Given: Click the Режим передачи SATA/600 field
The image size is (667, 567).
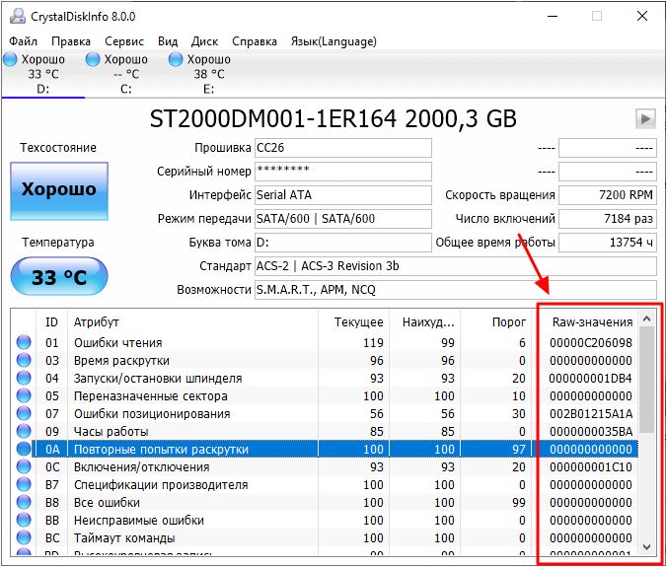Looking at the screenshot, I should click(x=343, y=219).
